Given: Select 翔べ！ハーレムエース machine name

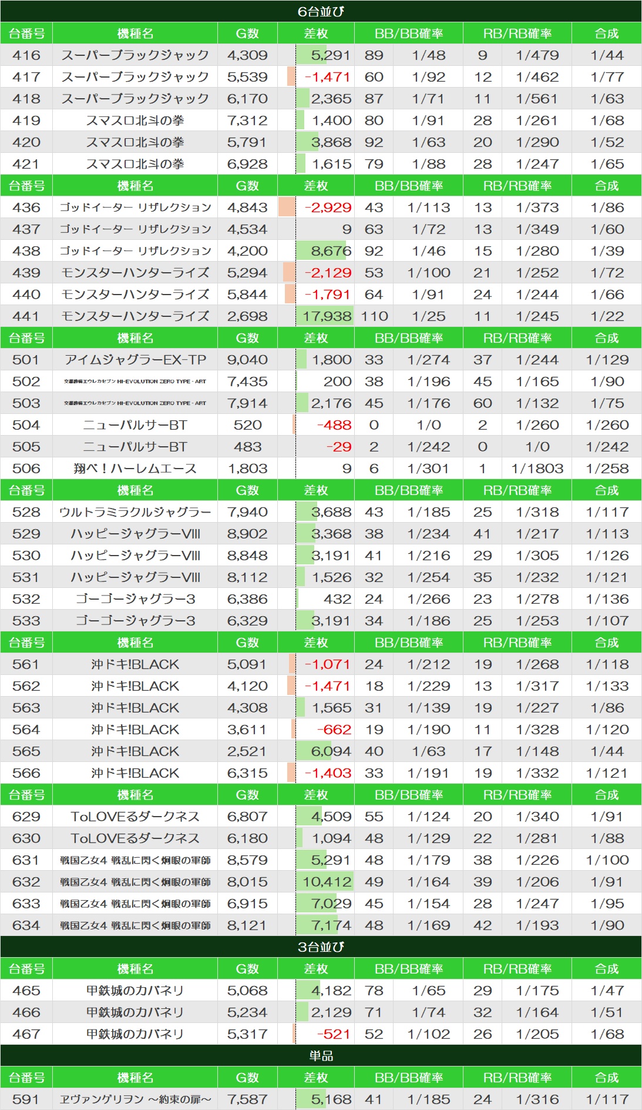Looking at the screenshot, I should tap(135, 469).
